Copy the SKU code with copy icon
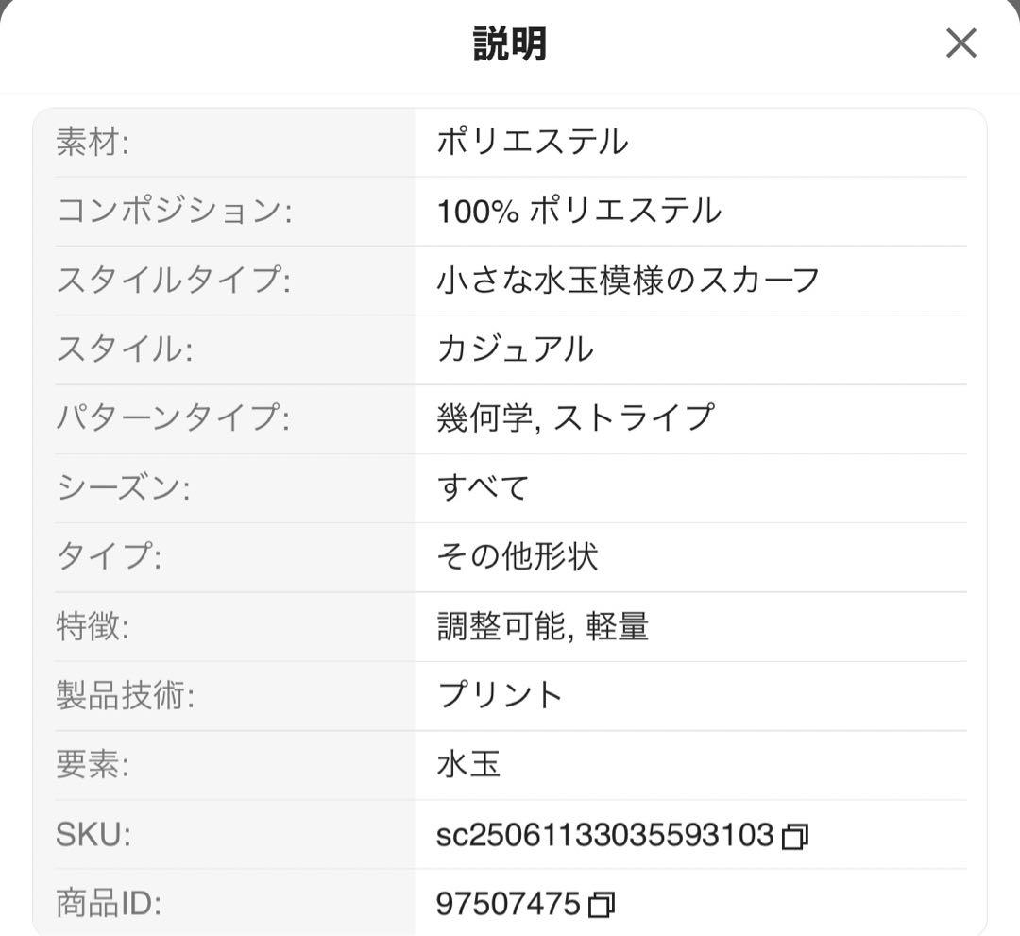This screenshot has width=1020, height=936. click(x=795, y=837)
